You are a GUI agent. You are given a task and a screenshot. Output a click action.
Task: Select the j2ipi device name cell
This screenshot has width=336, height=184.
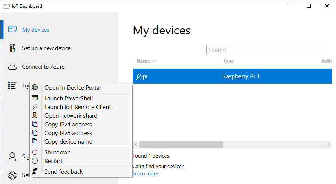coord(142,76)
